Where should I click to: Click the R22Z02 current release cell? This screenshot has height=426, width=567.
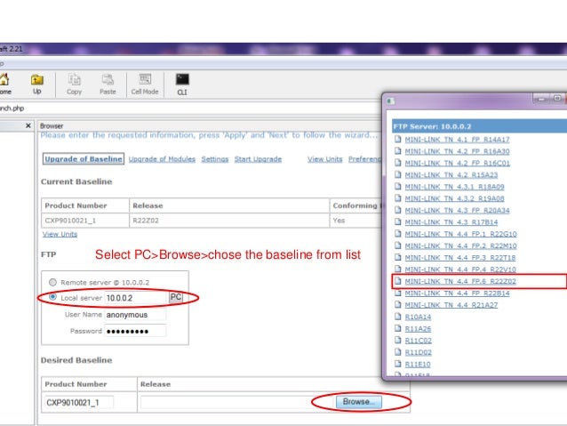coord(229,221)
